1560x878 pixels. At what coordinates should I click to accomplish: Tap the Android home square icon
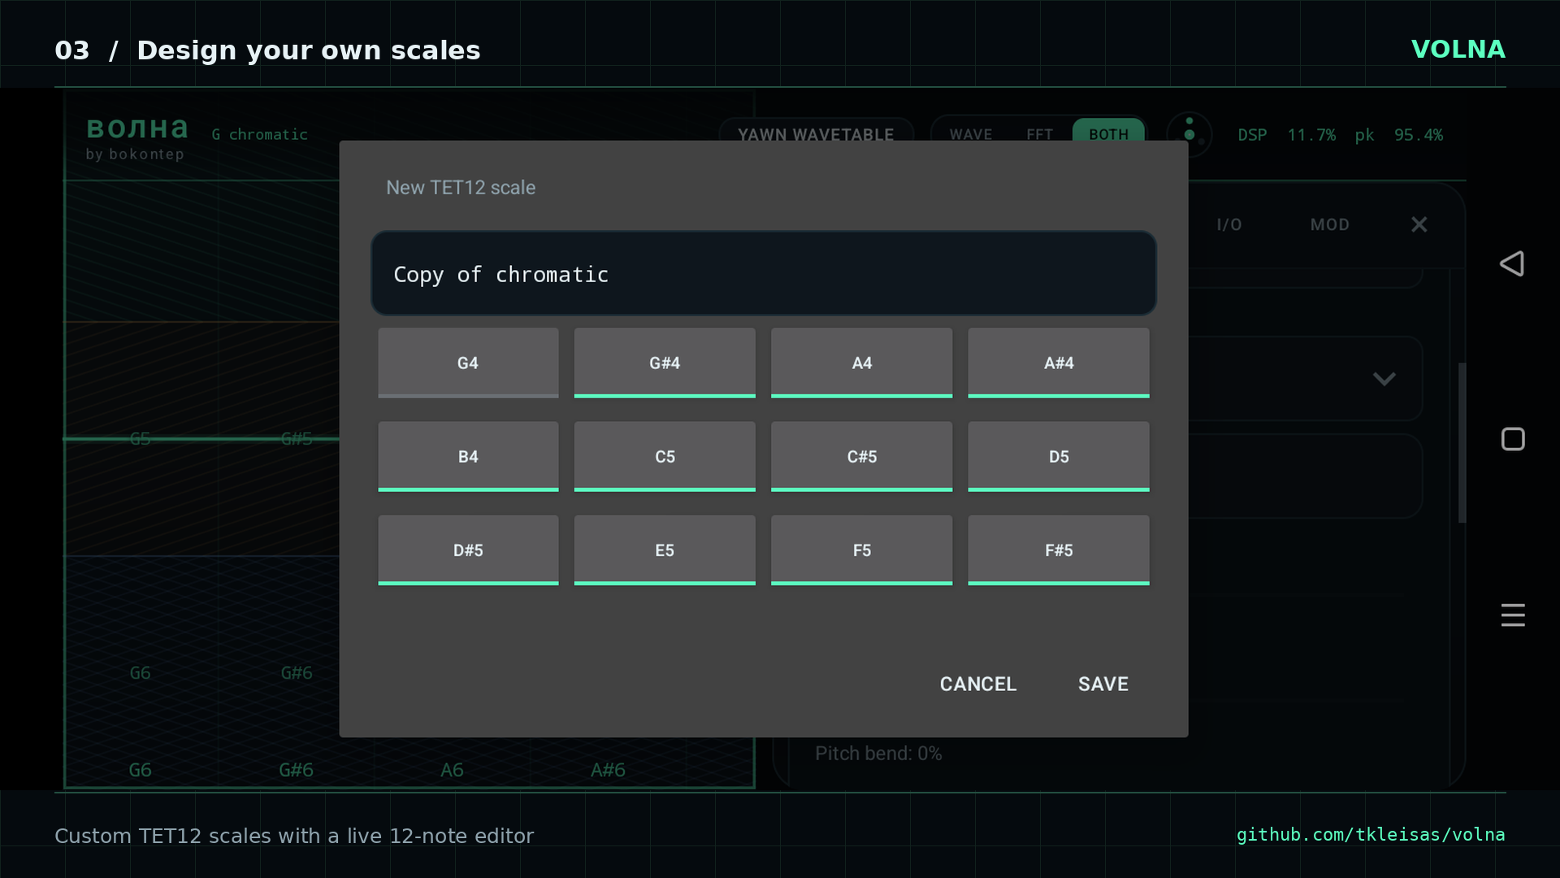(1512, 439)
